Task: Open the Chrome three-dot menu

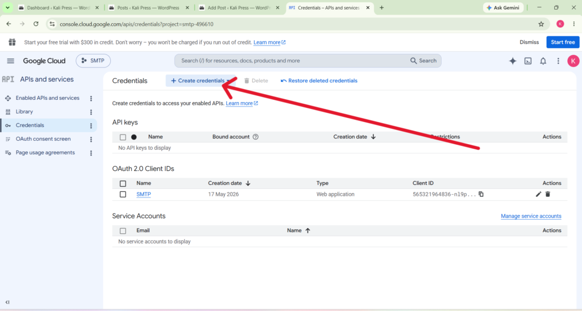Action: (x=574, y=24)
